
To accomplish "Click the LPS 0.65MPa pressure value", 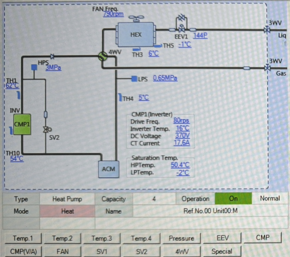I will pyautogui.click(x=165, y=78).
